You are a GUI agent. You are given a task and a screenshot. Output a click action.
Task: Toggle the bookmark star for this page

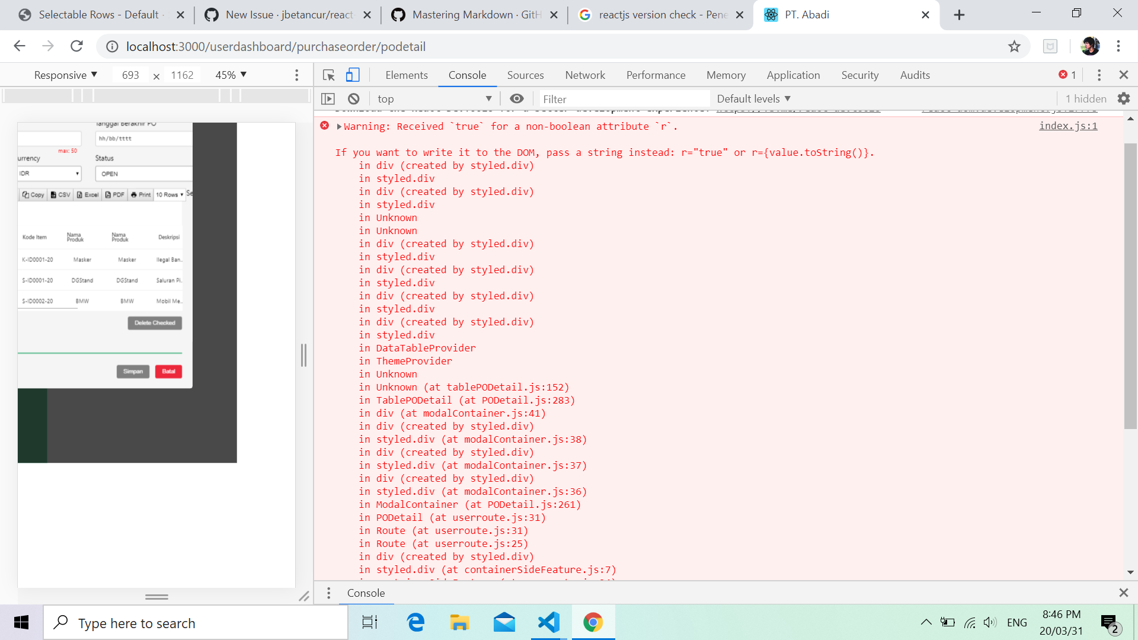[x=1015, y=46]
